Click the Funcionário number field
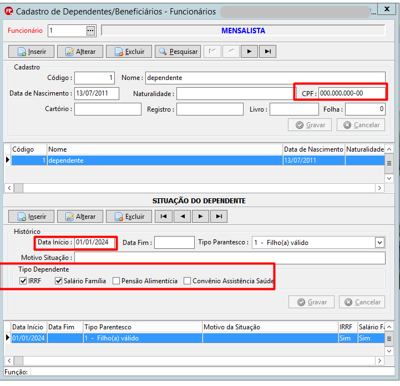Screen dimensions: 400x386 67,31
